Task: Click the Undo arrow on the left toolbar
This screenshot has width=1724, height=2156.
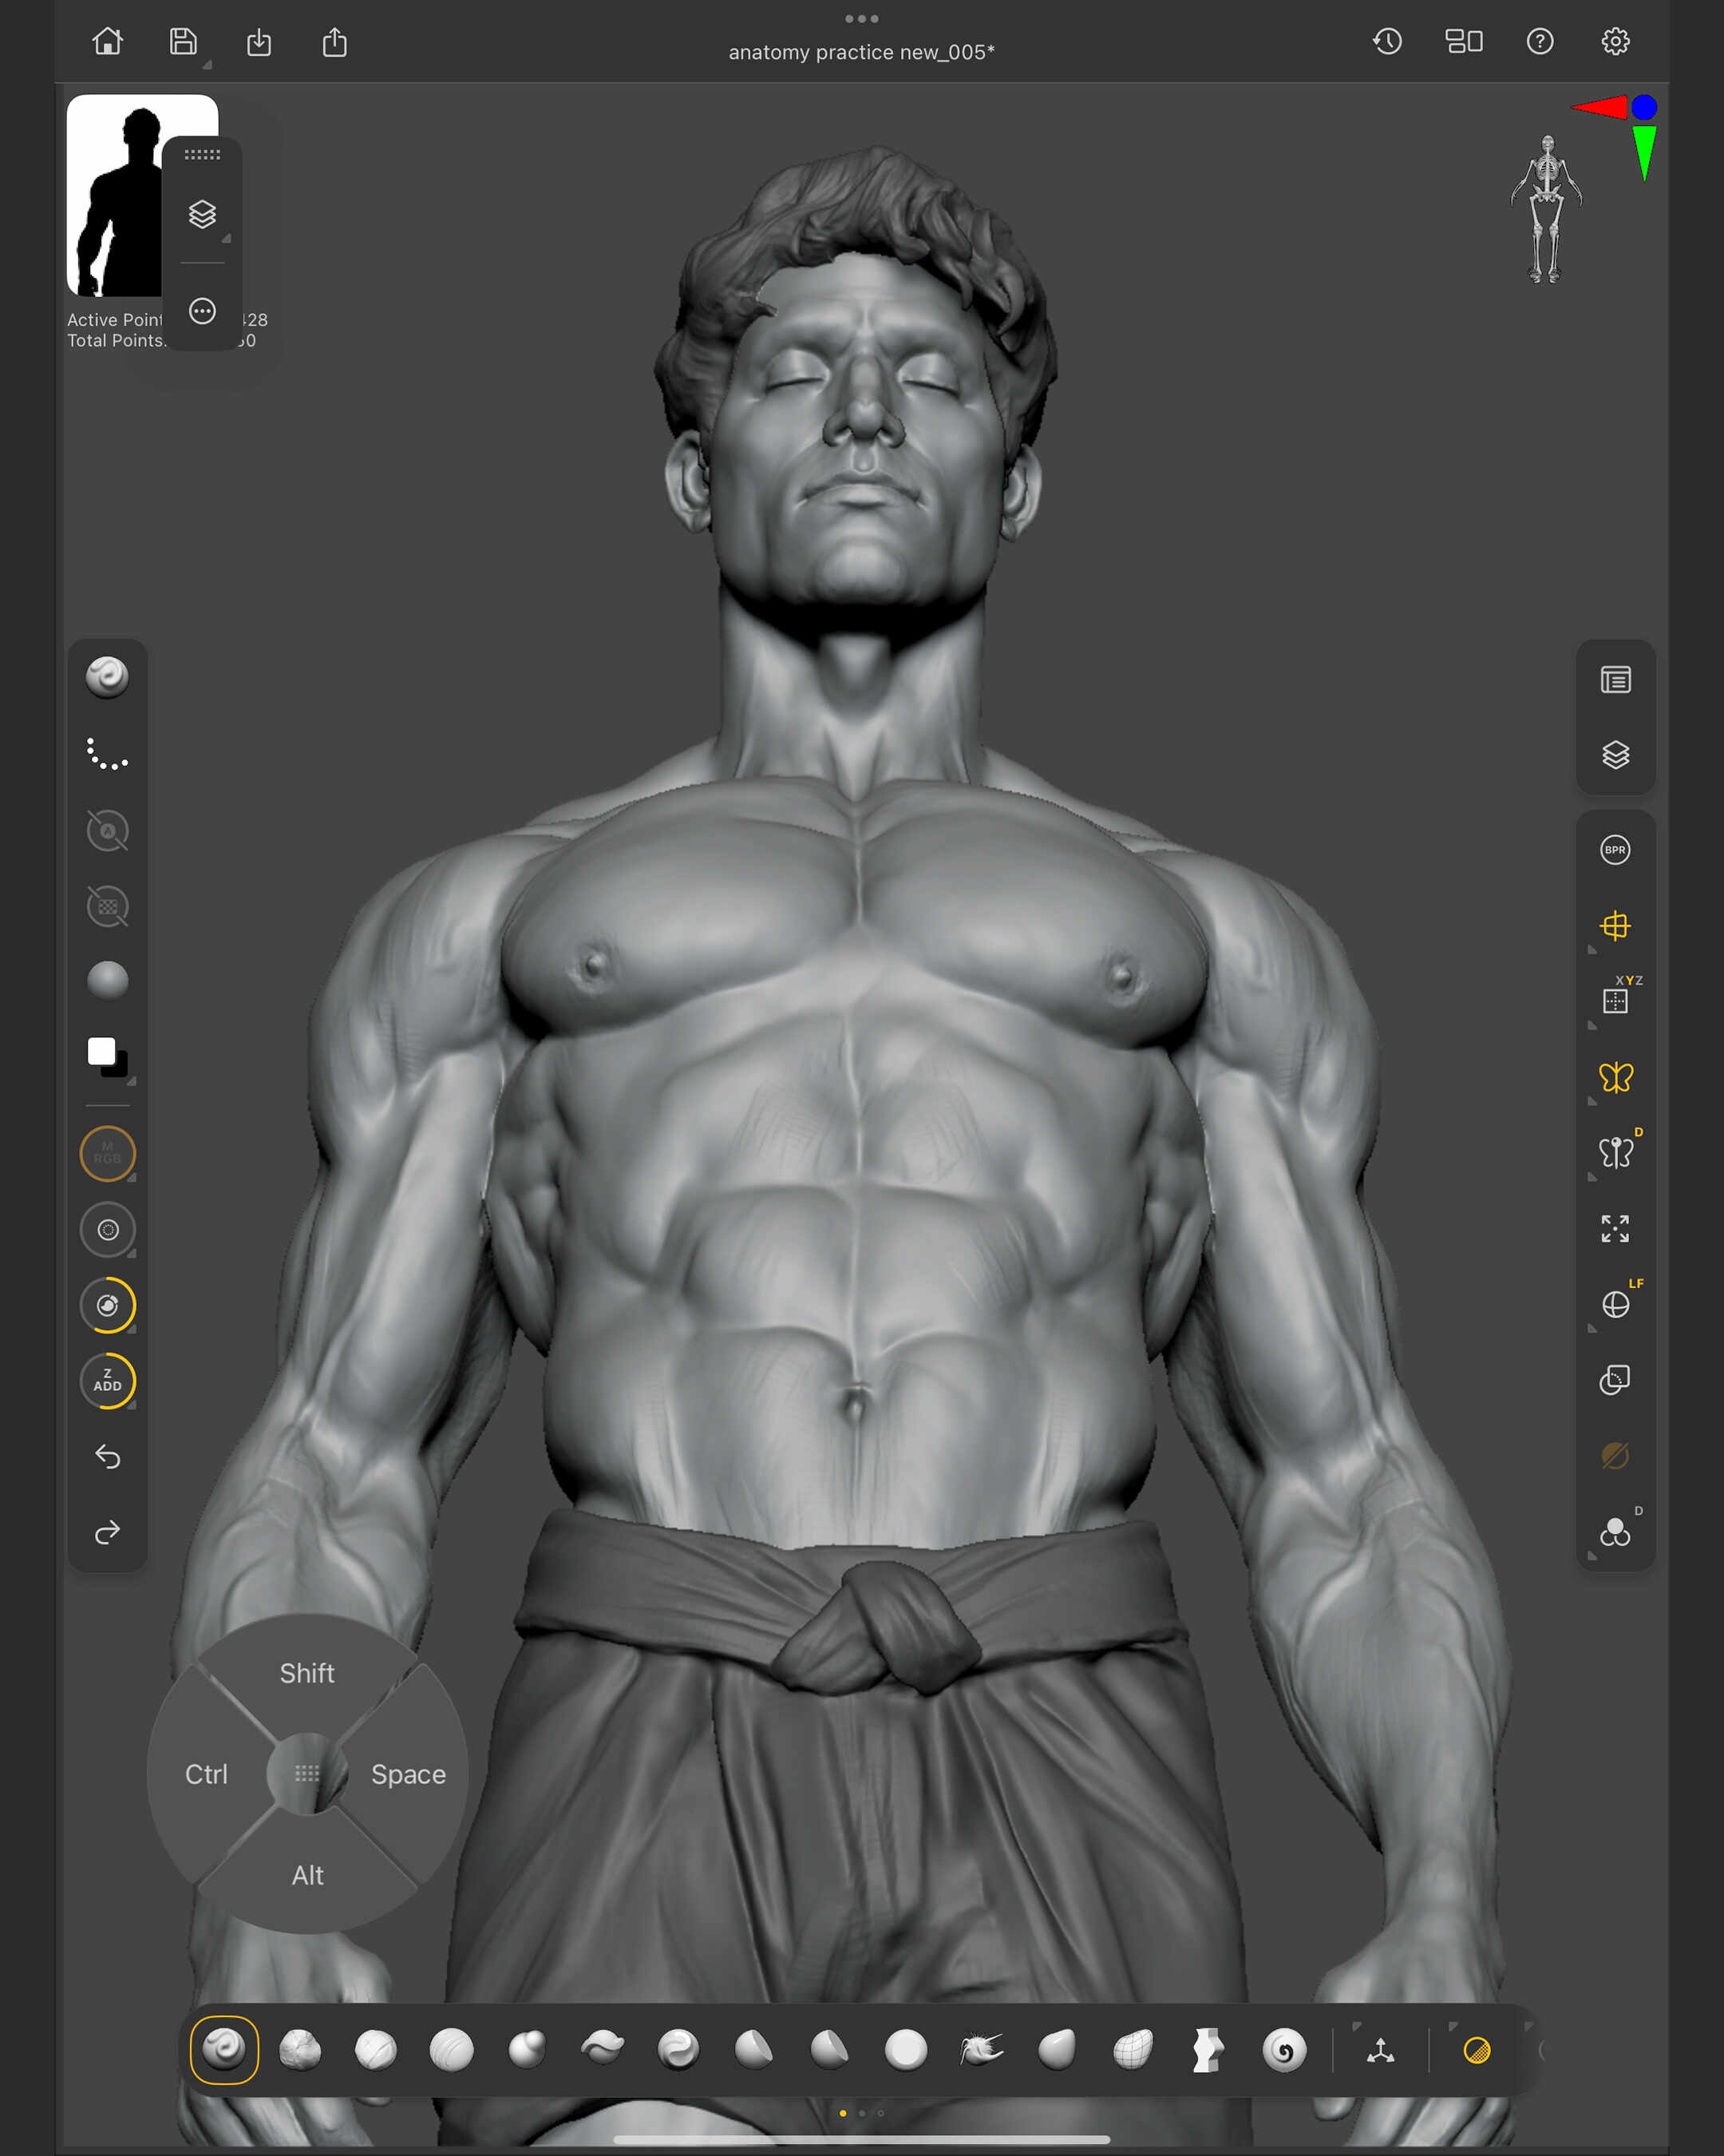Action: [x=107, y=1457]
